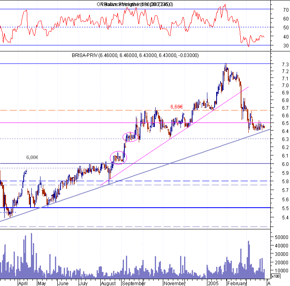Screen dimensions: 290x286
Task: Click the June label on the time axis
Action: [63, 284]
